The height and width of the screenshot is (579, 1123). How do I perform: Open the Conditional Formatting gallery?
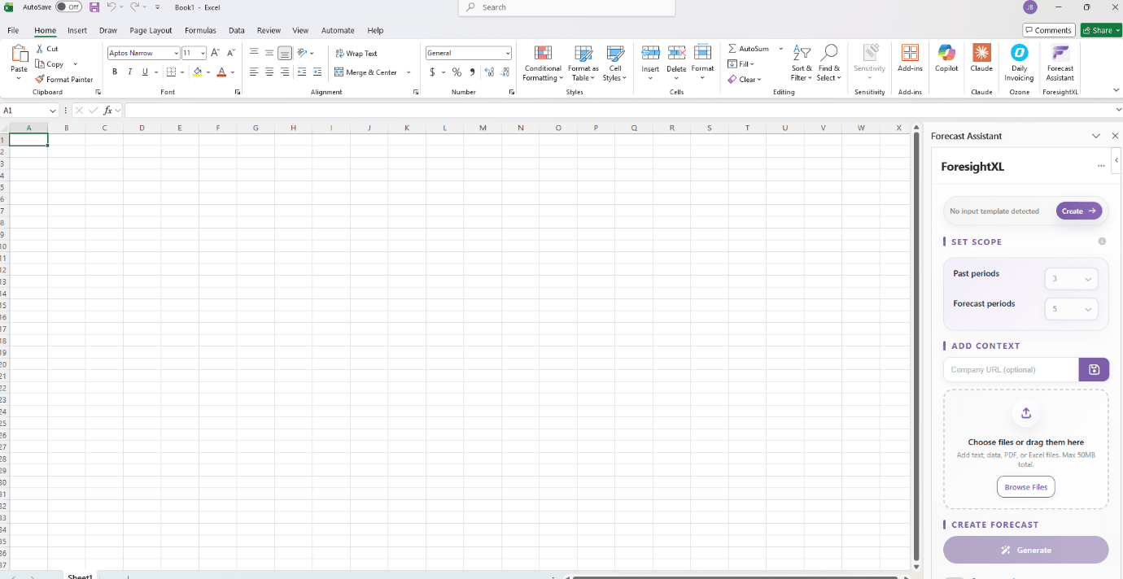point(542,65)
